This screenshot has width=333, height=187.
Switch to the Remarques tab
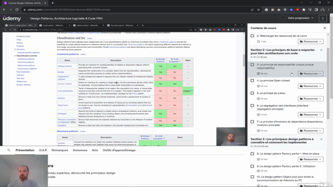pyautogui.click(x=60, y=150)
